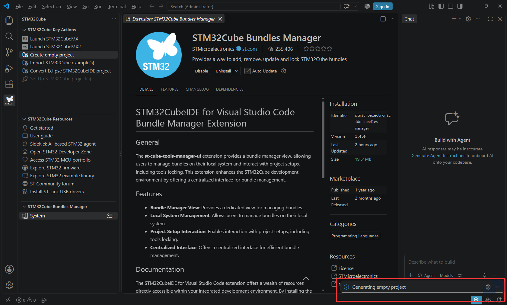This screenshot has height=305, width=507.
Task: Open the Manage gear in the activity bar
Action: click(9, 285)
